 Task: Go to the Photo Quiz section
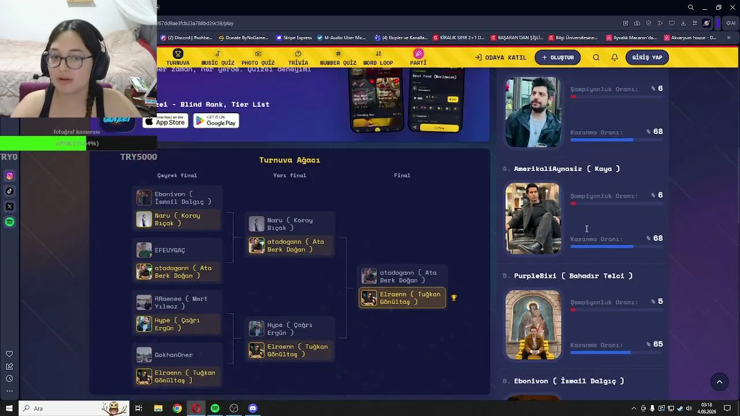point(258,57)
